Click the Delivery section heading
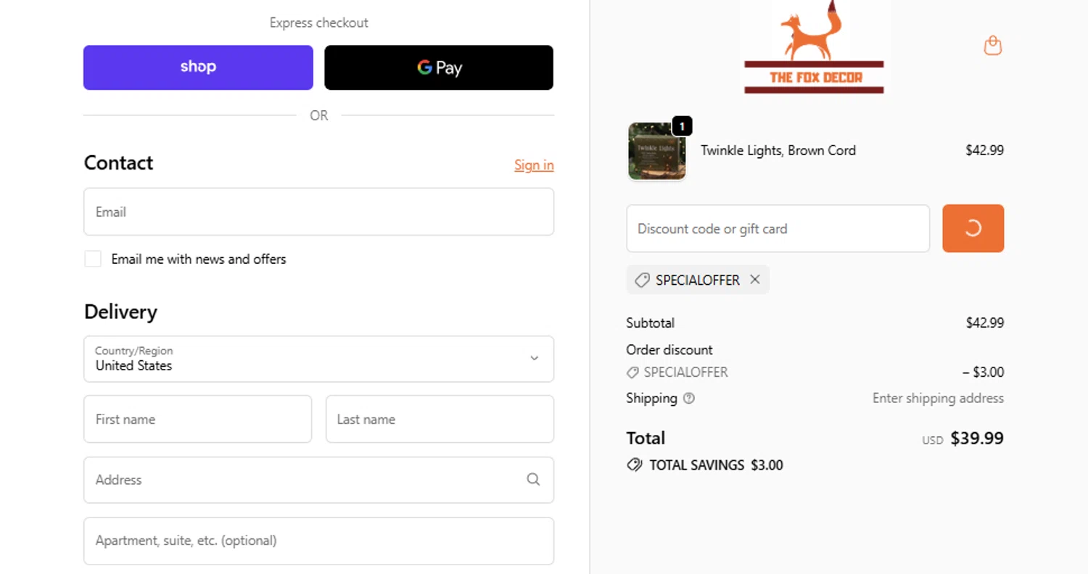The height and width of the screenshot is (574, 1088). pos(120,312)
